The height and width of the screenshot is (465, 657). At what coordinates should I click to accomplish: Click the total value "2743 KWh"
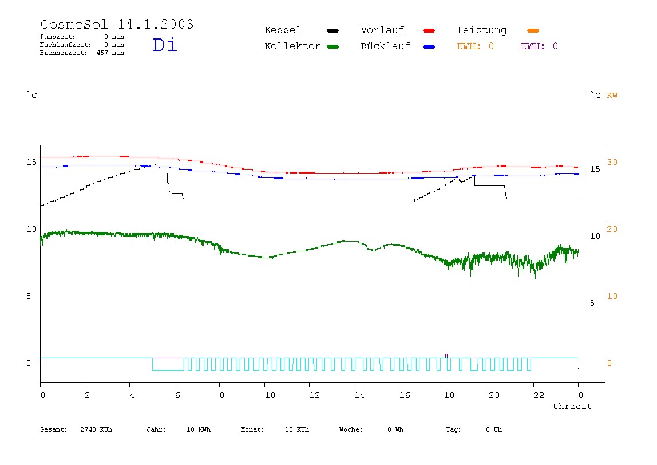pos(96,429)
